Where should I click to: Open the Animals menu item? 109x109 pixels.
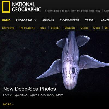pyautogui.click(x=48, y=20)
